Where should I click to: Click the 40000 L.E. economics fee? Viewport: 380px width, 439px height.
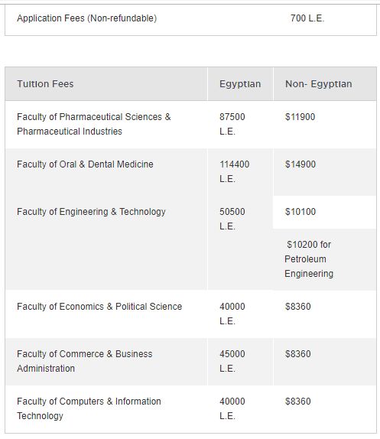point(232,314)
